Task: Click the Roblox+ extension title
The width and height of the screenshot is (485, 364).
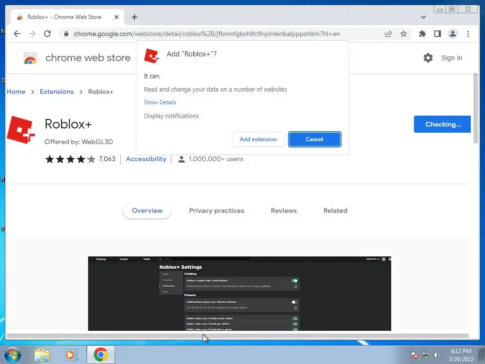Action: coord(68,124)
